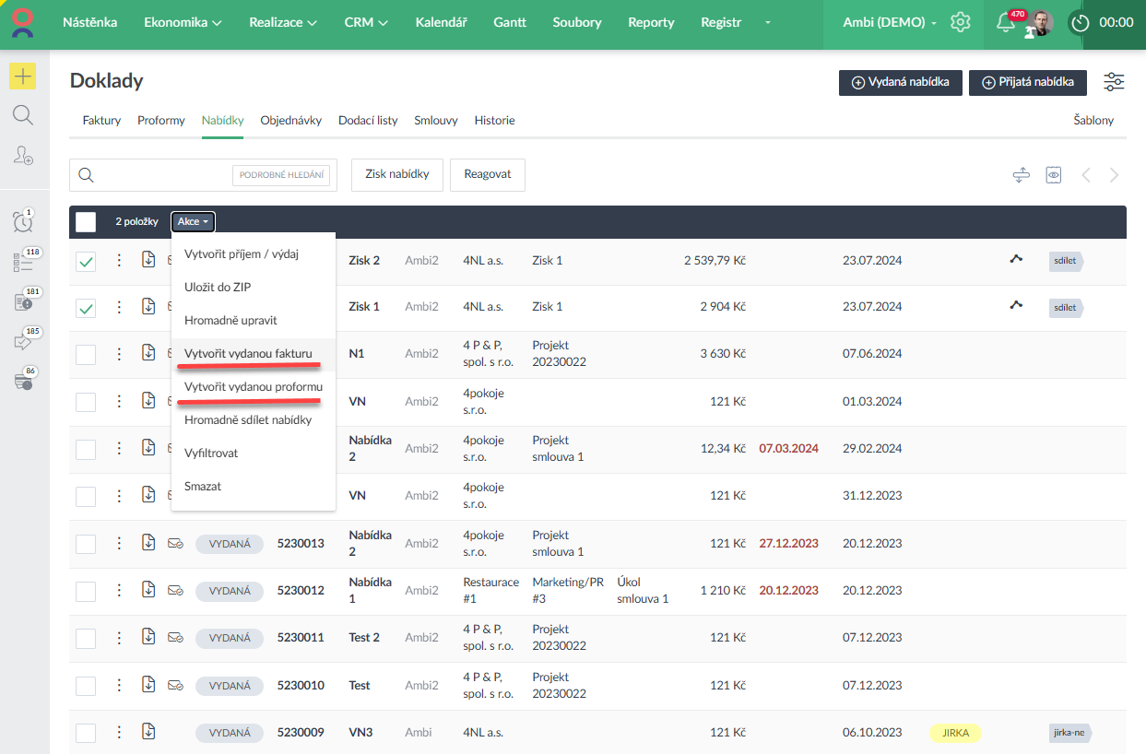Uncheck the checkbox for Zisk 2 row
This screenshot has height=754, width=1146.
pyautogui.click(x=86, y=262)
